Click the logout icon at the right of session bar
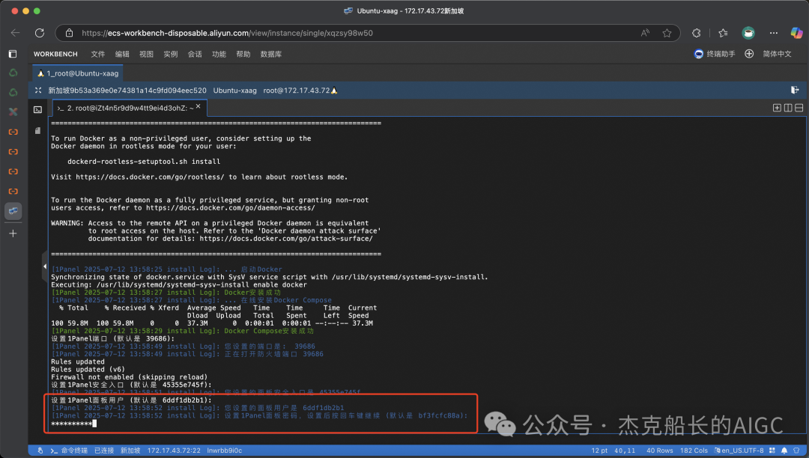The image size is (809, 458). (x=795, y=90)
